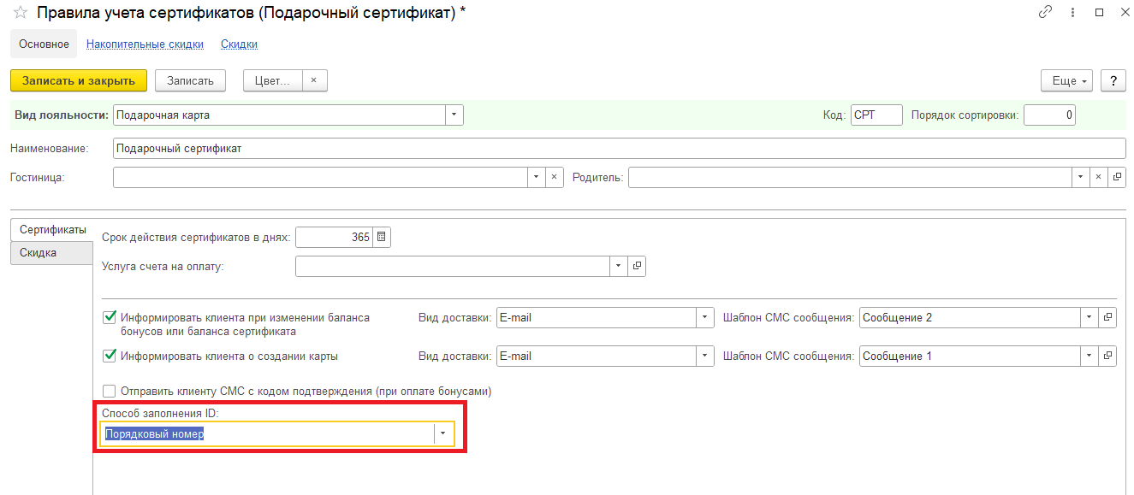Open the Услуга счета на оплату item icon
This screenshot has width=1134, height=495.
(637, 267)
